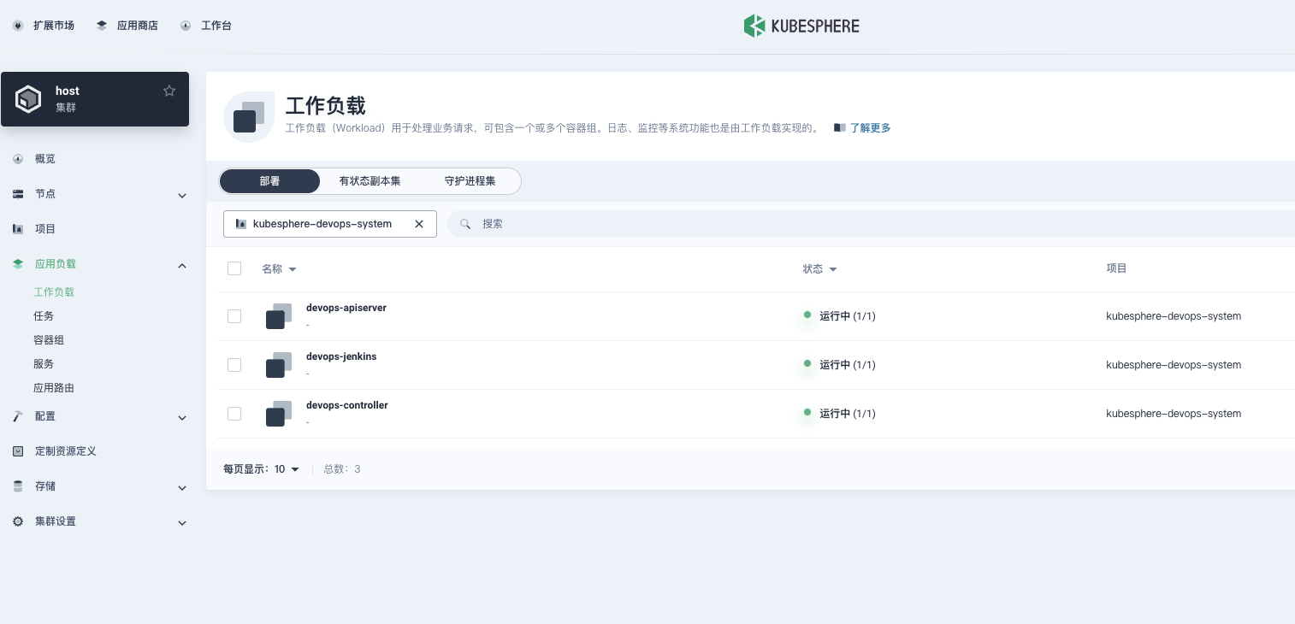
Task: Expand the 集群设置 menu chevron
Action: click(x=182, y=523)
